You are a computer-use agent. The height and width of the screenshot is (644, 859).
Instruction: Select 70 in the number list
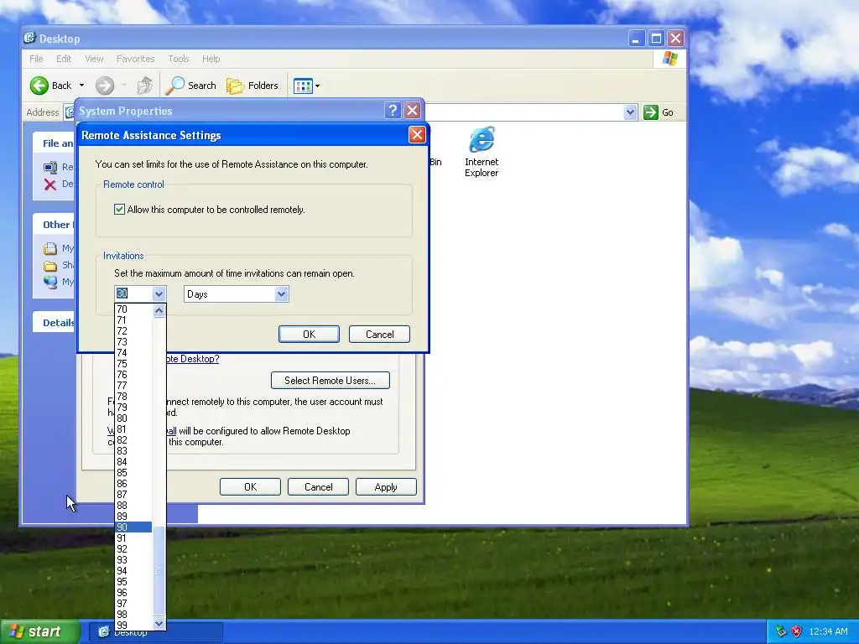[x=133, y=309]
